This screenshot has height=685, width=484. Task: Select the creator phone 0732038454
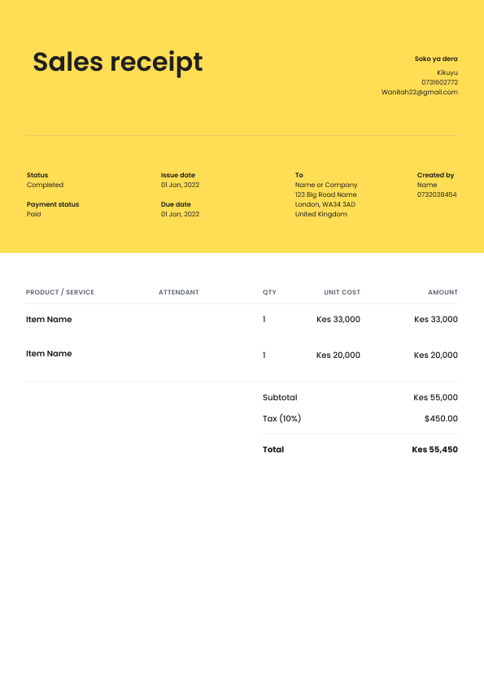pyautogui.click(x=437, y=194)
